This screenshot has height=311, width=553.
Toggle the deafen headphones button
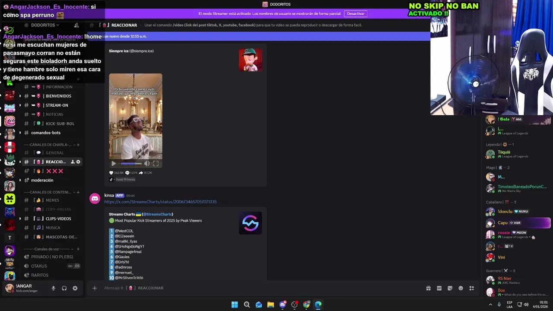coord(64,289)
